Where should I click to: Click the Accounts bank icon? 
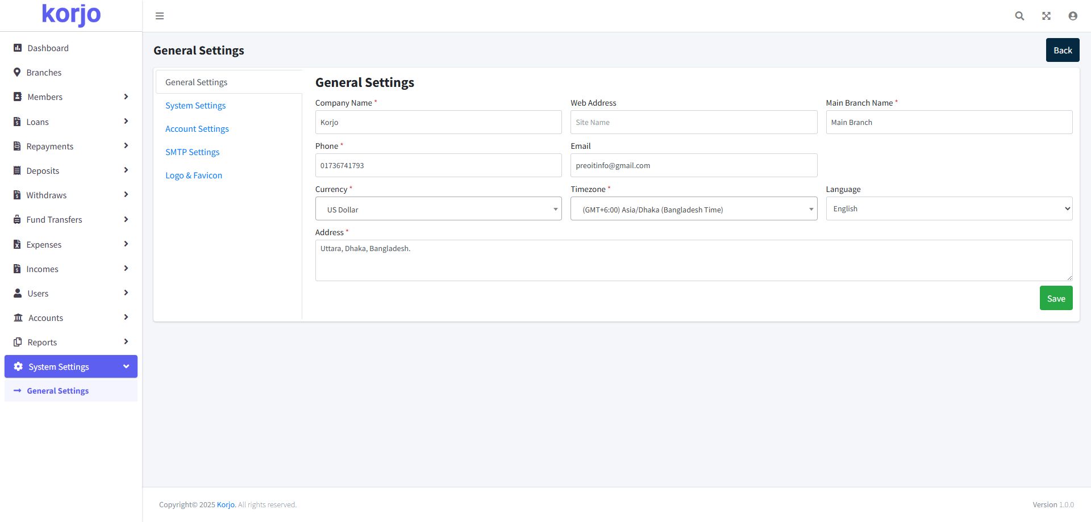[x=18, y=318]
